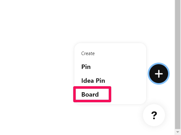
Task: Open the question mark help button
Action: tap(154, 115)
